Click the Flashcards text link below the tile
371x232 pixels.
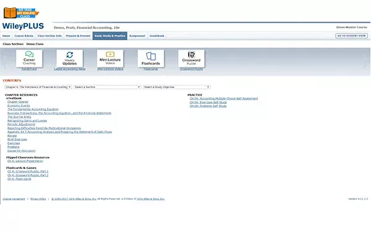(151, 69)
